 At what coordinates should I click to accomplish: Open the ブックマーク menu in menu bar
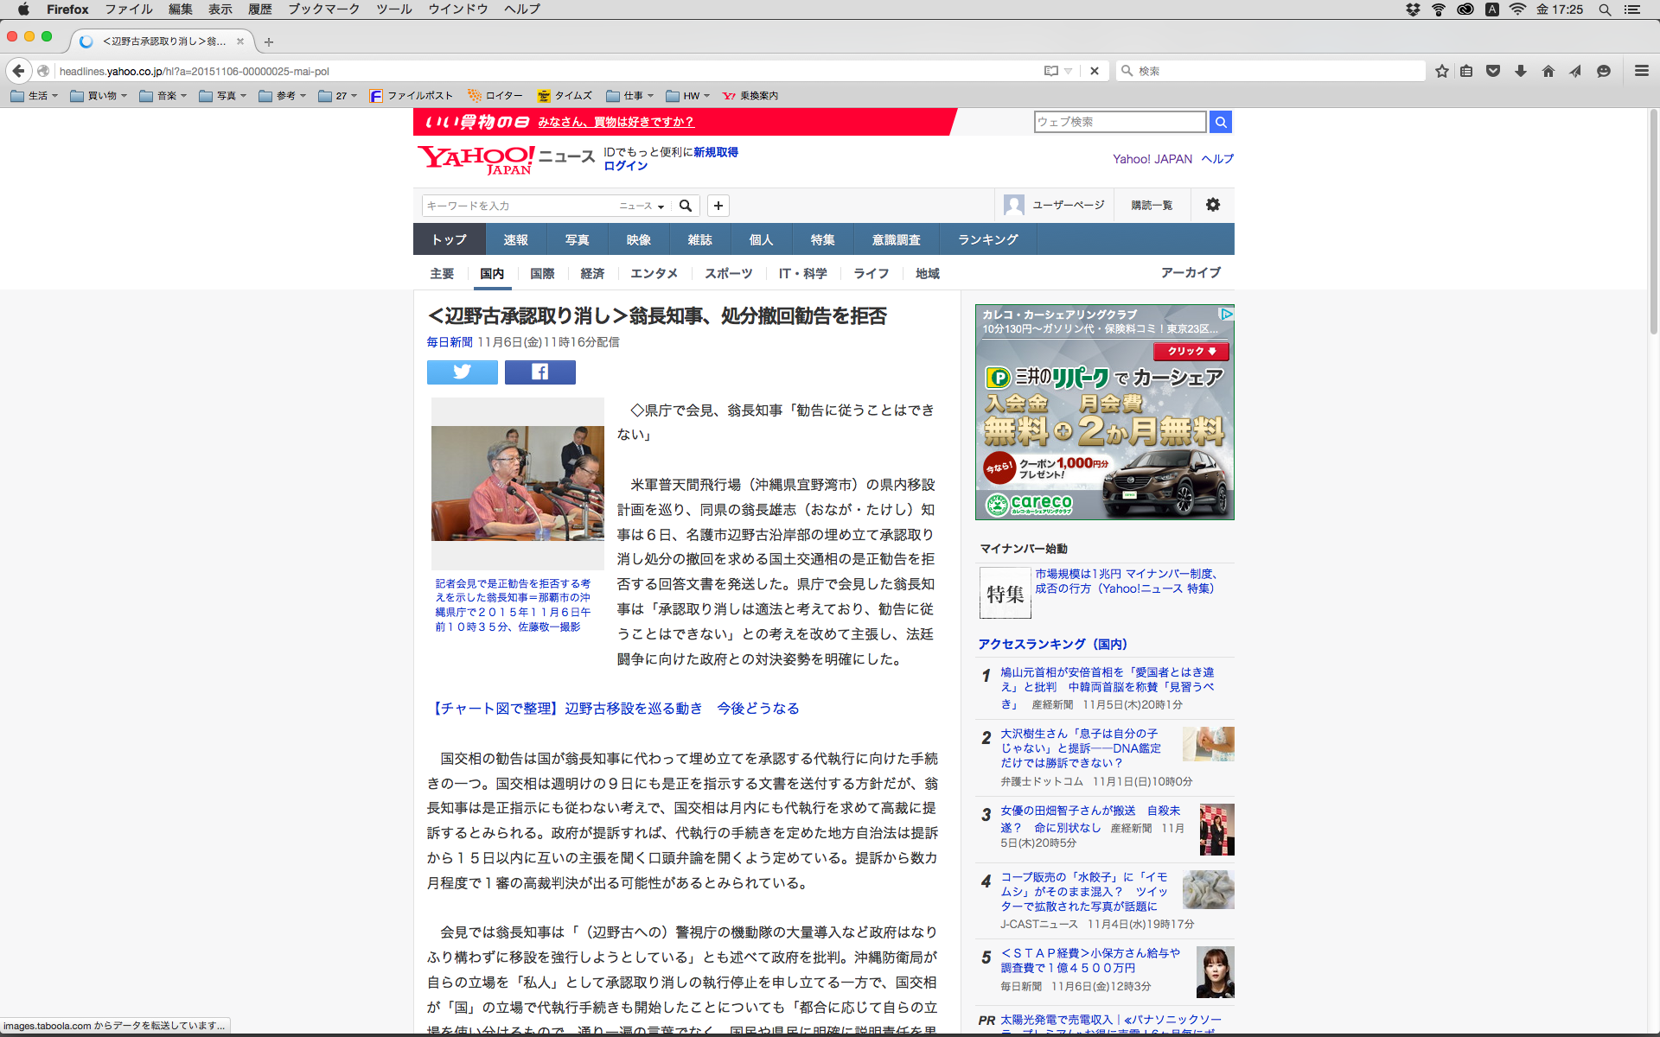coord(323,10)
